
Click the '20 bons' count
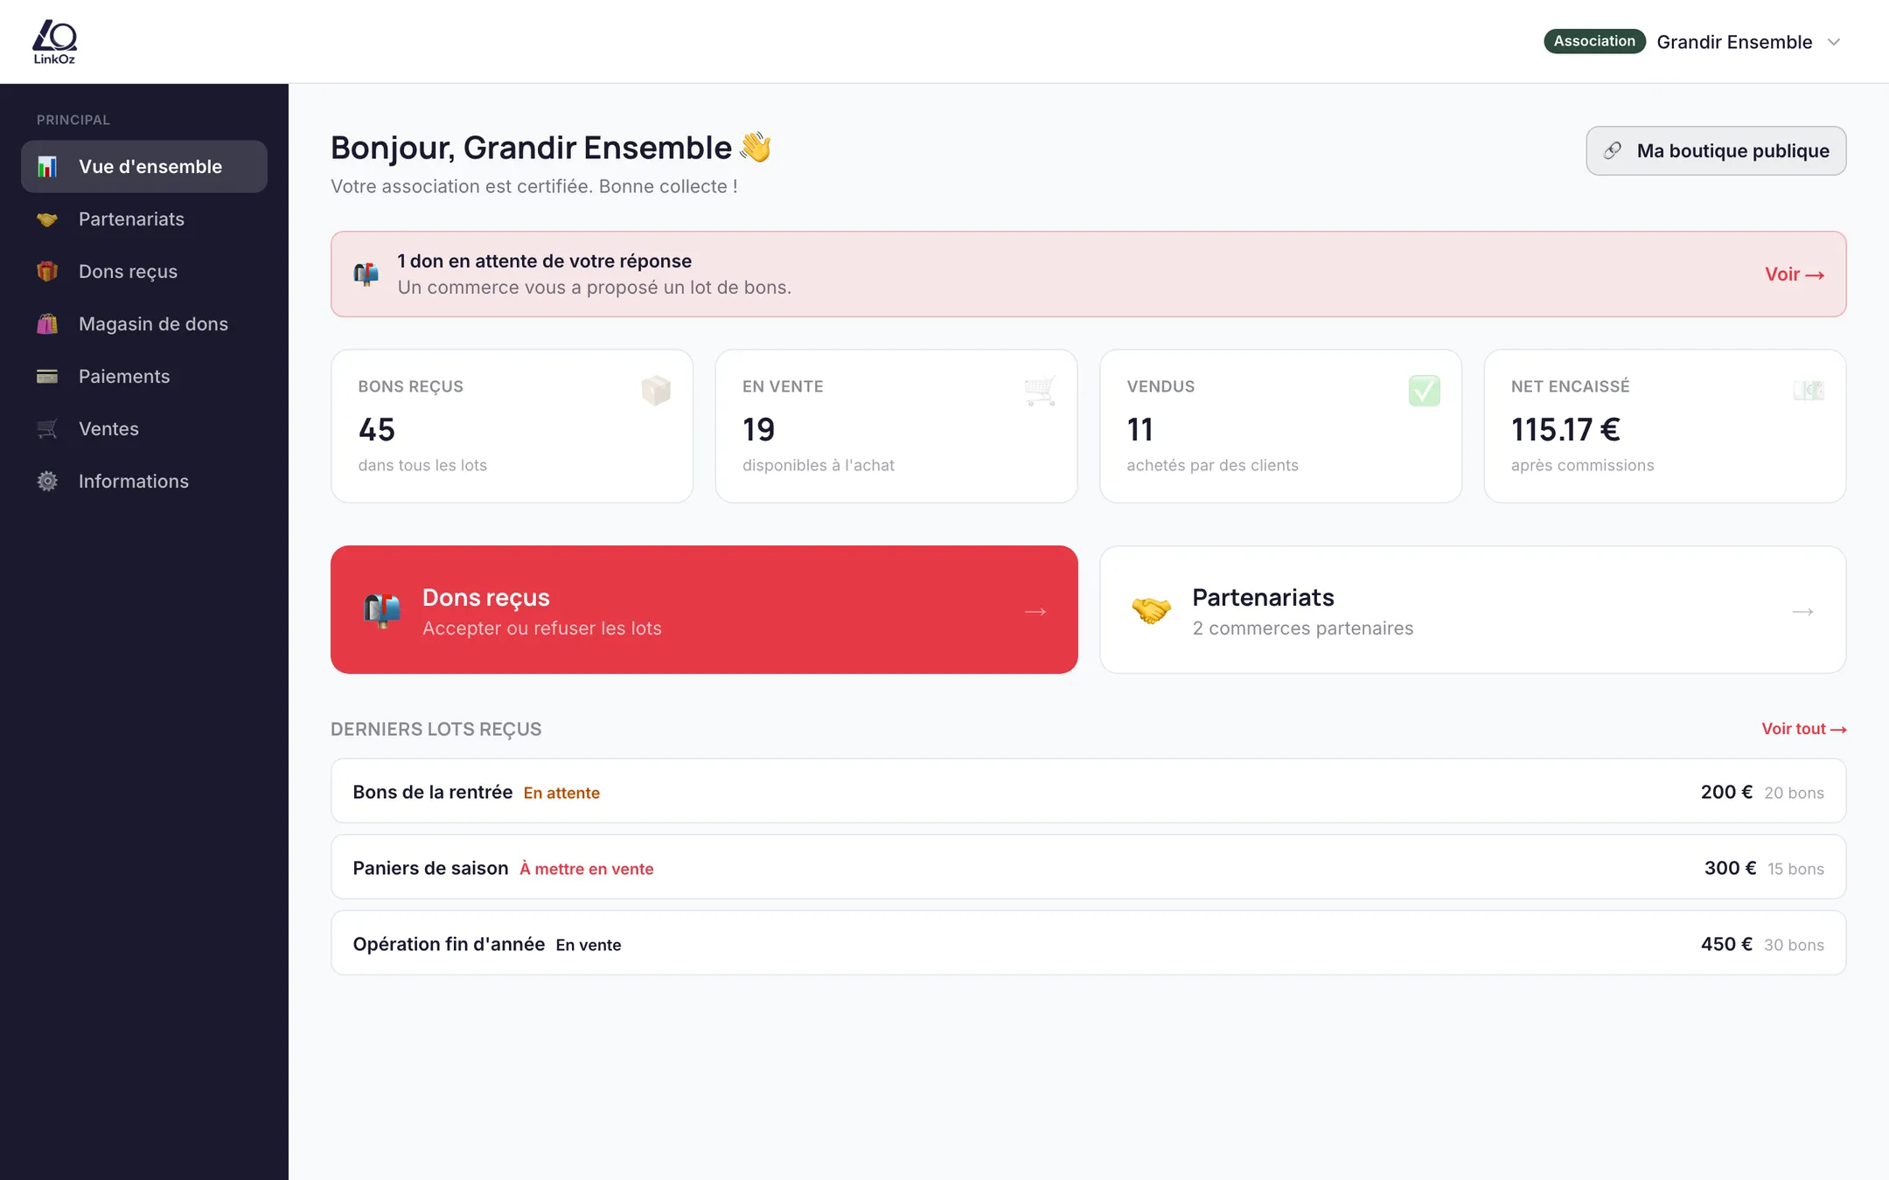tap(1794, 793)
